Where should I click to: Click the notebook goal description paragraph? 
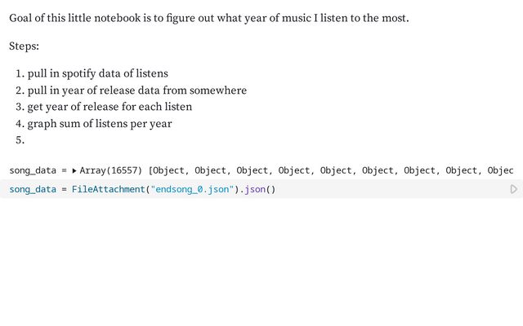[x=208, y=18]
